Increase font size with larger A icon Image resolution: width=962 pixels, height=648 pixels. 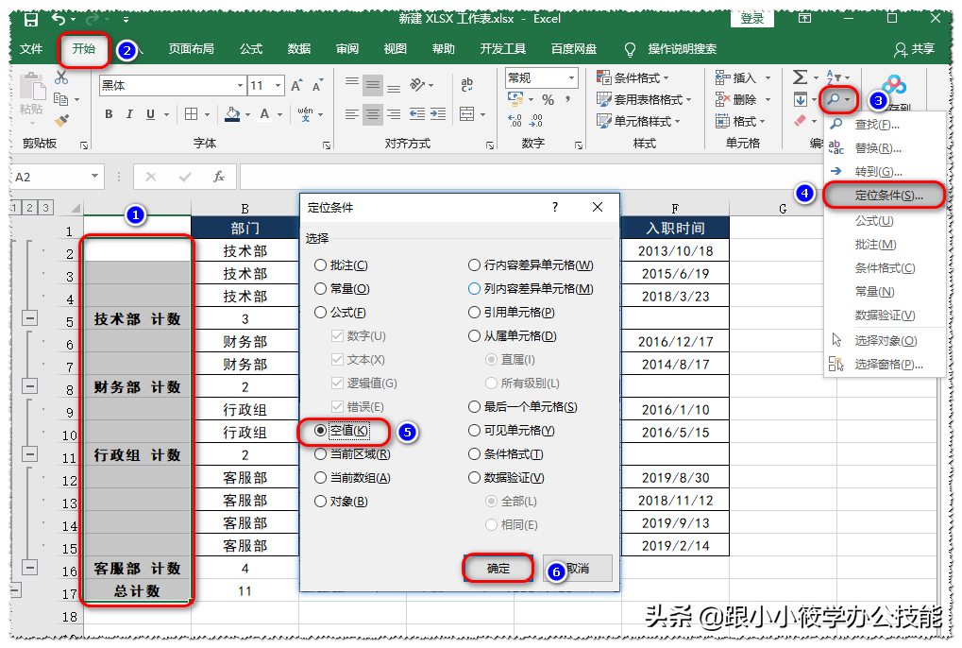[297, 86]
